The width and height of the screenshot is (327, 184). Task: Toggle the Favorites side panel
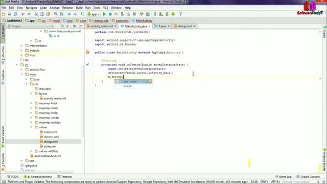tap(3, 162)
